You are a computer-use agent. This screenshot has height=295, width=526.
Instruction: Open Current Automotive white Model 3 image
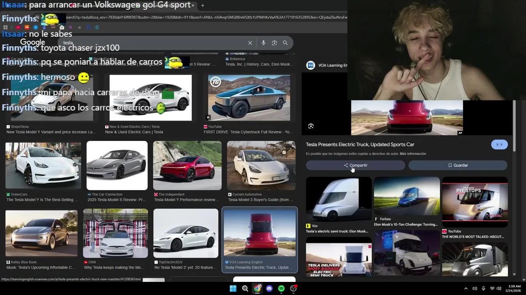click(261, 166)
